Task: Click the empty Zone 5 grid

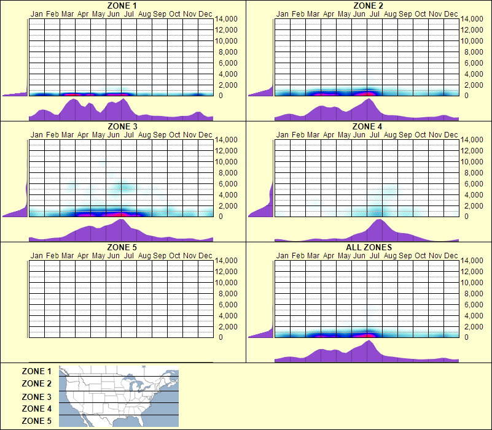Action: coord(121,299)
